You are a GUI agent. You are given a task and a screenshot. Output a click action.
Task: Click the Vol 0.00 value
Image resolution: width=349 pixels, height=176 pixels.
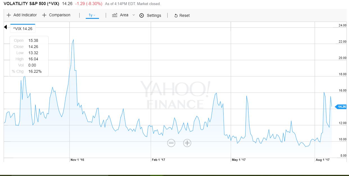click(32, 65)
